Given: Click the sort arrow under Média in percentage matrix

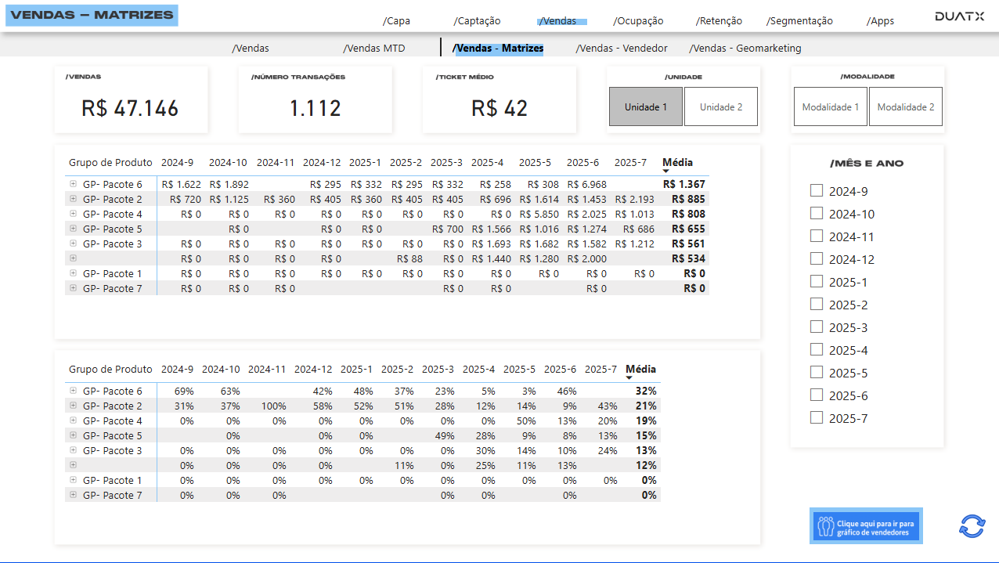Looking at the screenshot, I should [630, 379].
